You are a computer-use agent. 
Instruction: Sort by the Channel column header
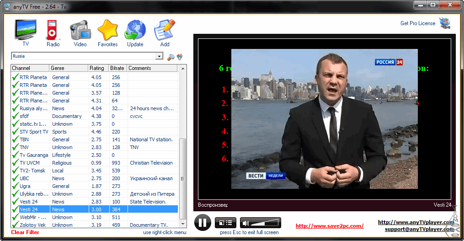(30, 68)
